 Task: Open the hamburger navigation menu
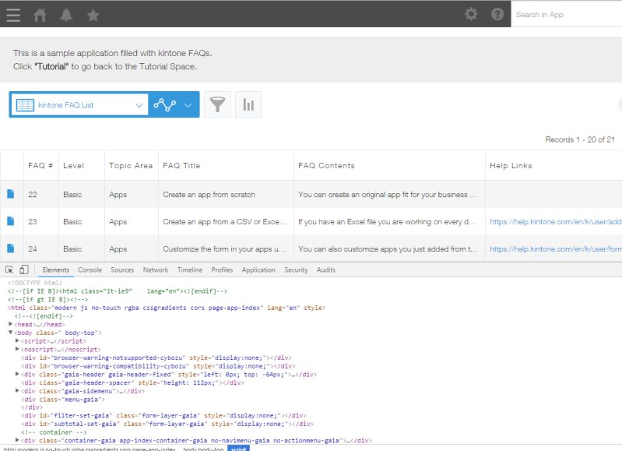[x=13, y=15]
